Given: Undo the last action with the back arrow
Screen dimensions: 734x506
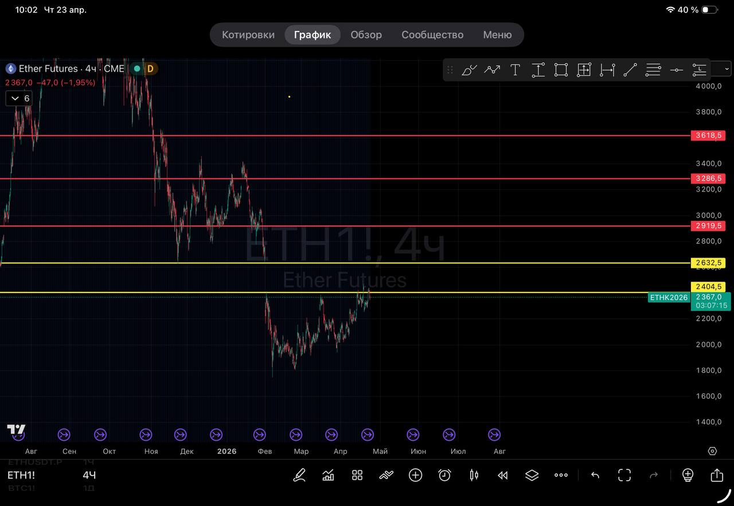Looking at the screenshot, I should (595, 475).
